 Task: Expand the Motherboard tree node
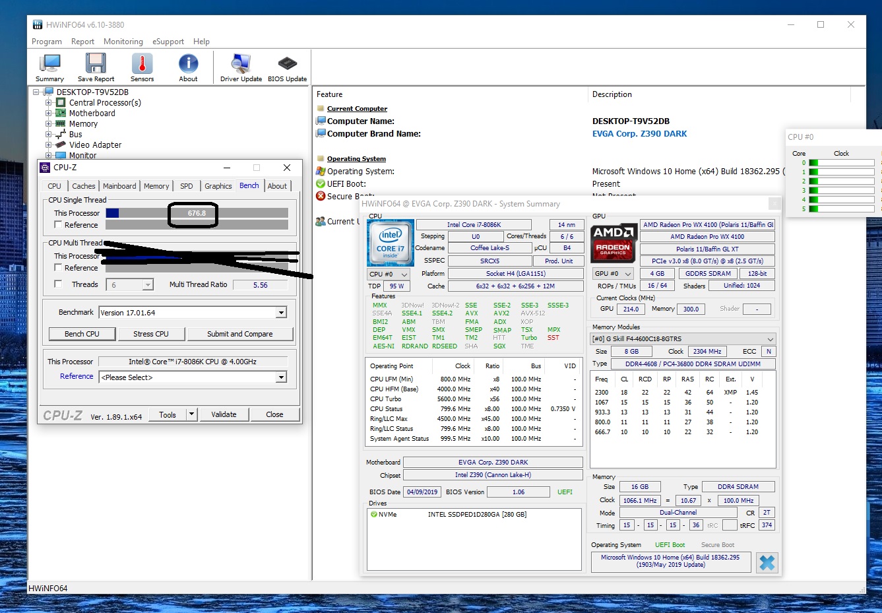(48, 113)
